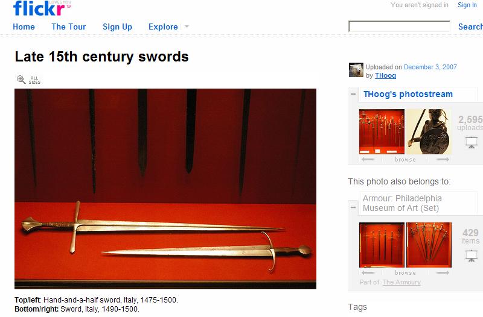
Task: Browse photostream with right arrow
Action: [443, 159]
